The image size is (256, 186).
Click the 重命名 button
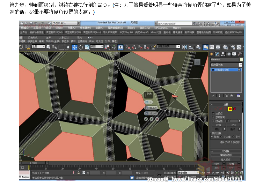tap(167, 32)
